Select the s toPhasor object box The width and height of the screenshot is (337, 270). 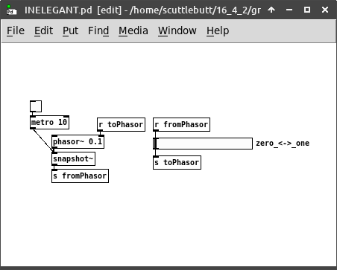tap(177, 162)
